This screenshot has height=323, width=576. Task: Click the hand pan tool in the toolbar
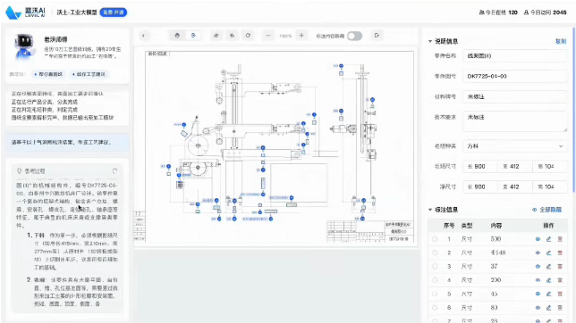coord(177,36)
